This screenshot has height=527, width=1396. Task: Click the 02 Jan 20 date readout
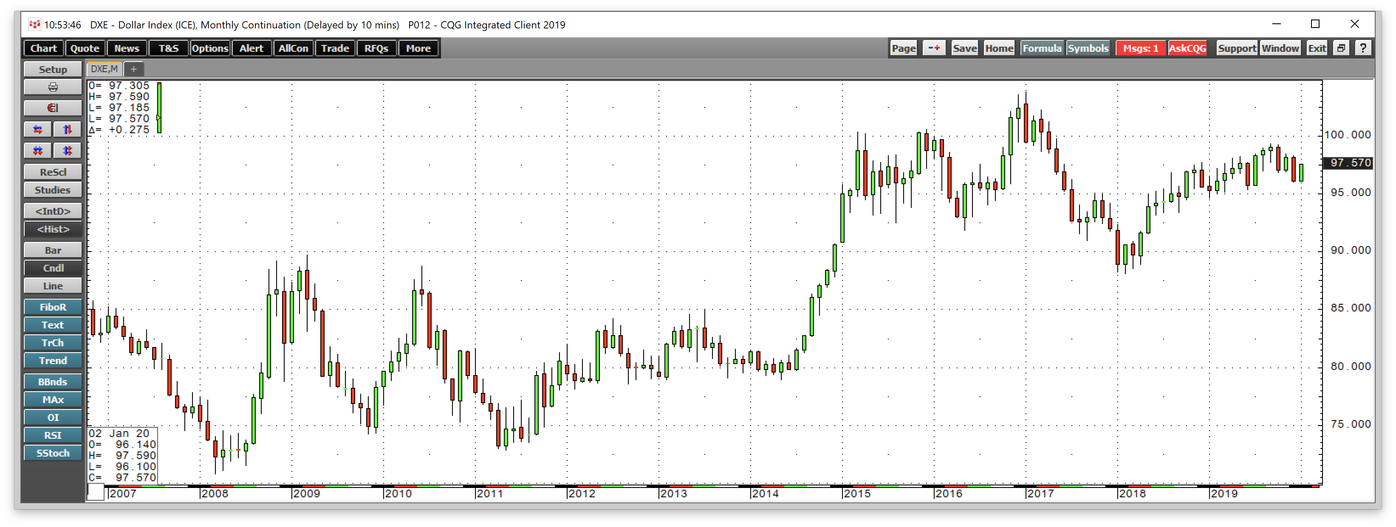(x=119, y=433)
